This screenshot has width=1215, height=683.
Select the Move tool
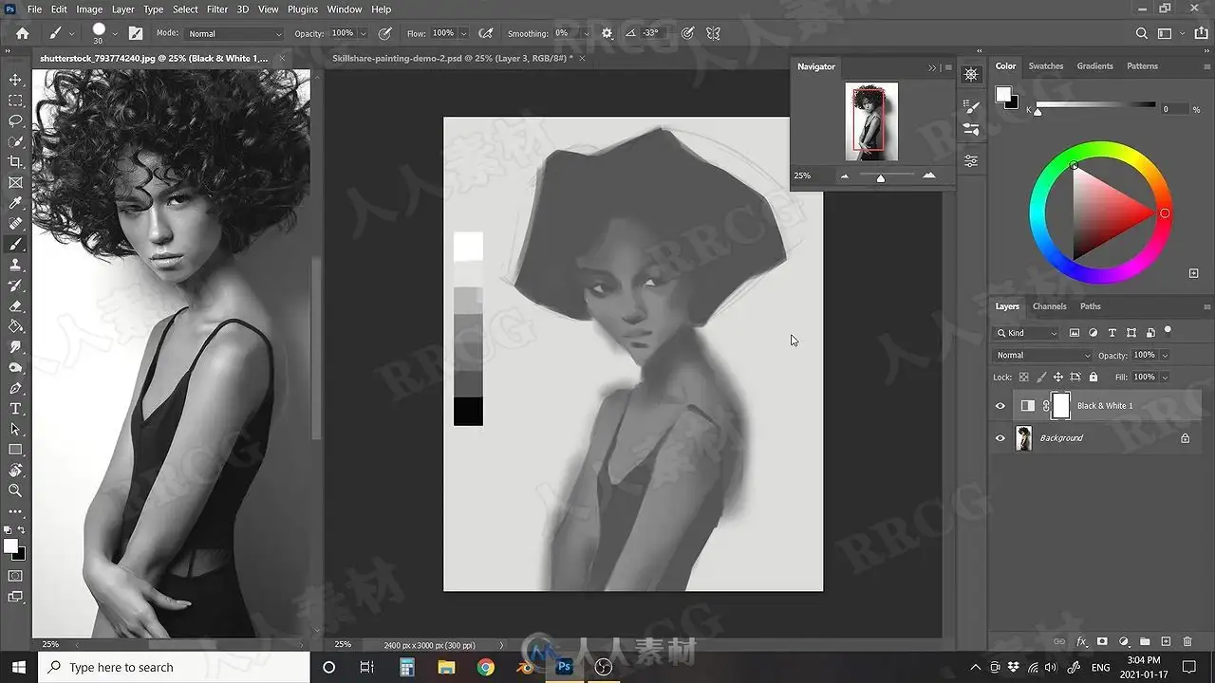click(15, 80)
